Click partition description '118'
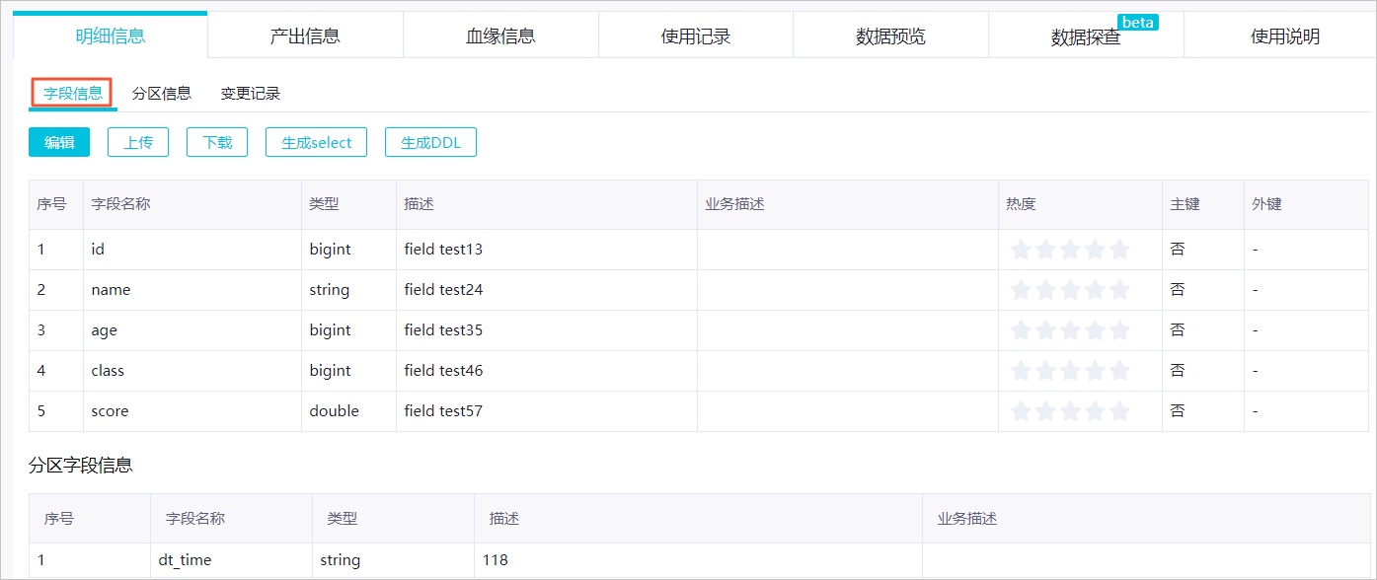The height and width of the screenshot is (580, 1377). coord(495,560)
